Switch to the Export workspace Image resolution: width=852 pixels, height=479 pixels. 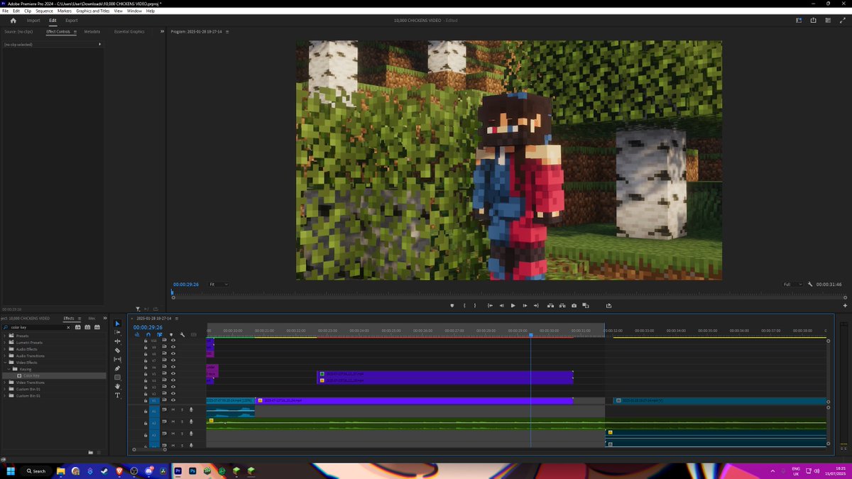point(71,21)
